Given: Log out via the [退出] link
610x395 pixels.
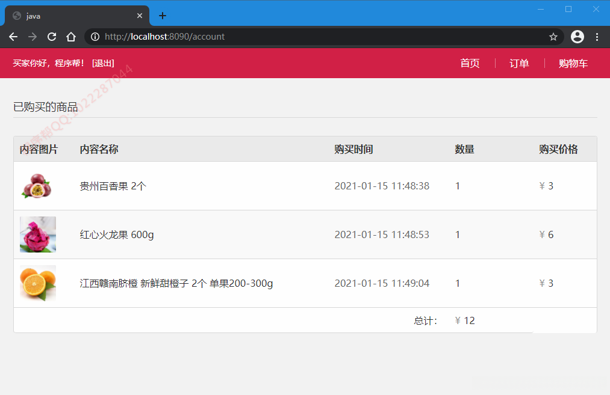Looking at the screenshot, I should coord(103,63).
